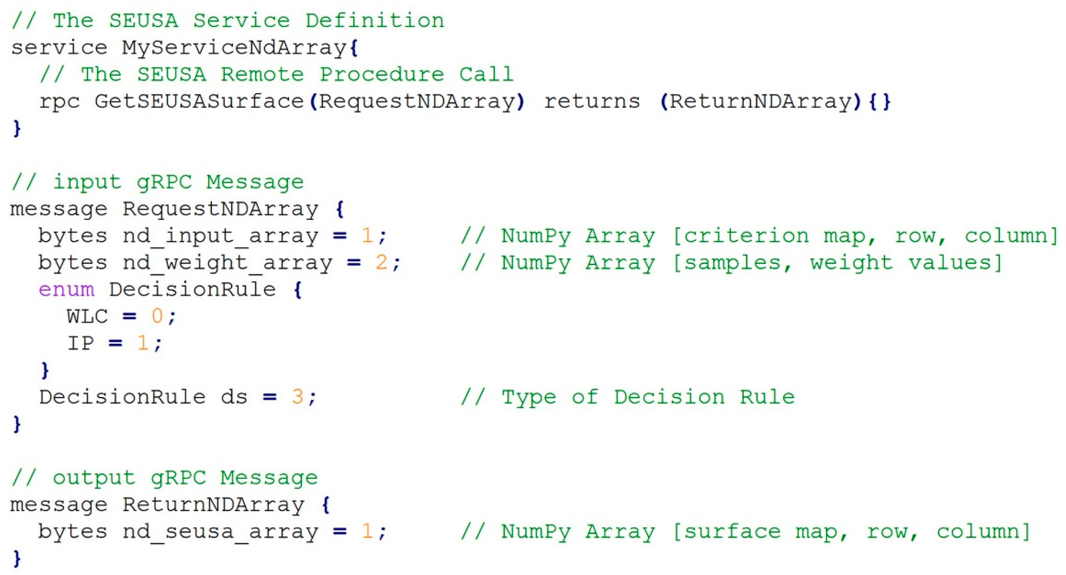Click the MyServiceNdArray service name
Screen dimensions: 1066x575
(x=234, y=48)
